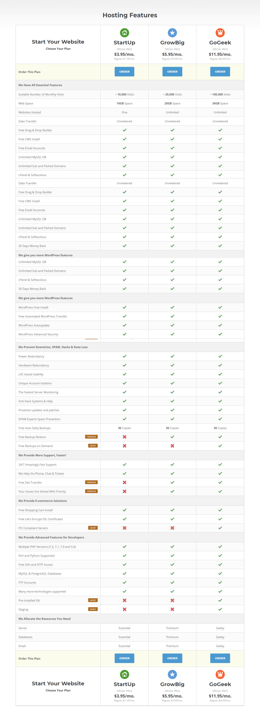Open the Free Let's Encrypt SSL Certificates link

(x=41, y=519)
